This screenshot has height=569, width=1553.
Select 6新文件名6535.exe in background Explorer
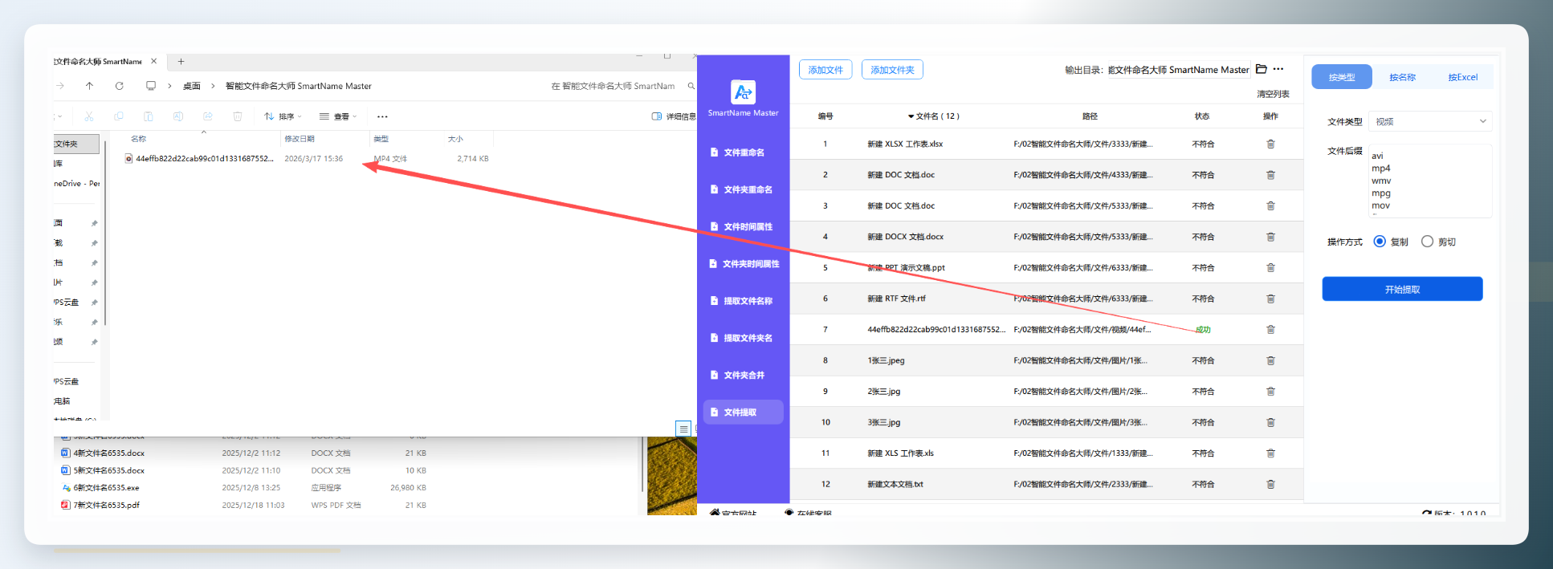(106, 488)
